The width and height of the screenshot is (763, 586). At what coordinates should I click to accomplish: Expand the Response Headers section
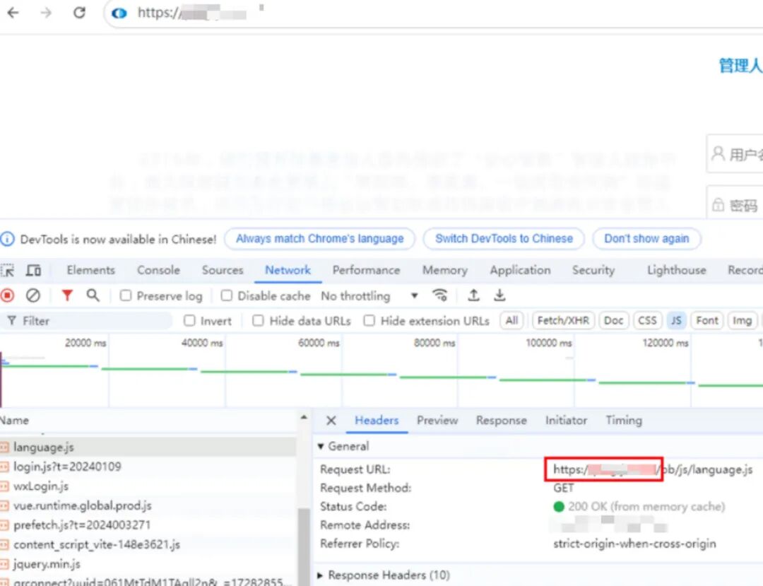click(320, 575)
